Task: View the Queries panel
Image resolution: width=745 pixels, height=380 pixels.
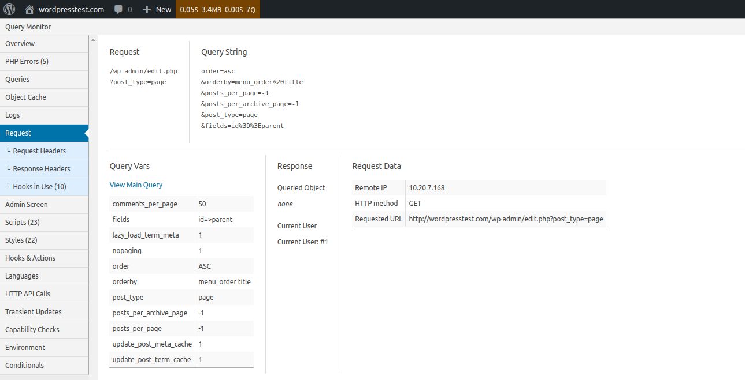Action: [x=17, y=79]
